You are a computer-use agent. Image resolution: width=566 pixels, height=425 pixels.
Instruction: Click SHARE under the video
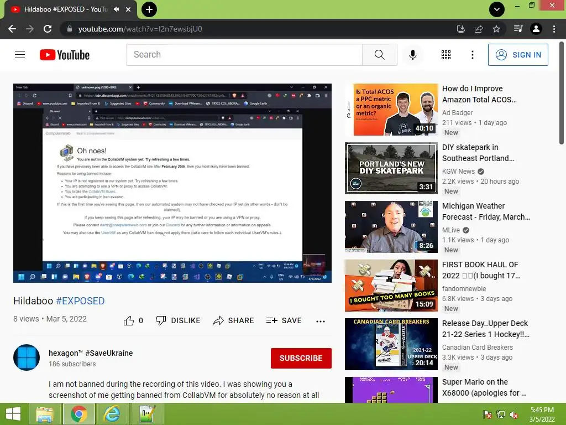tap(234, 320)
